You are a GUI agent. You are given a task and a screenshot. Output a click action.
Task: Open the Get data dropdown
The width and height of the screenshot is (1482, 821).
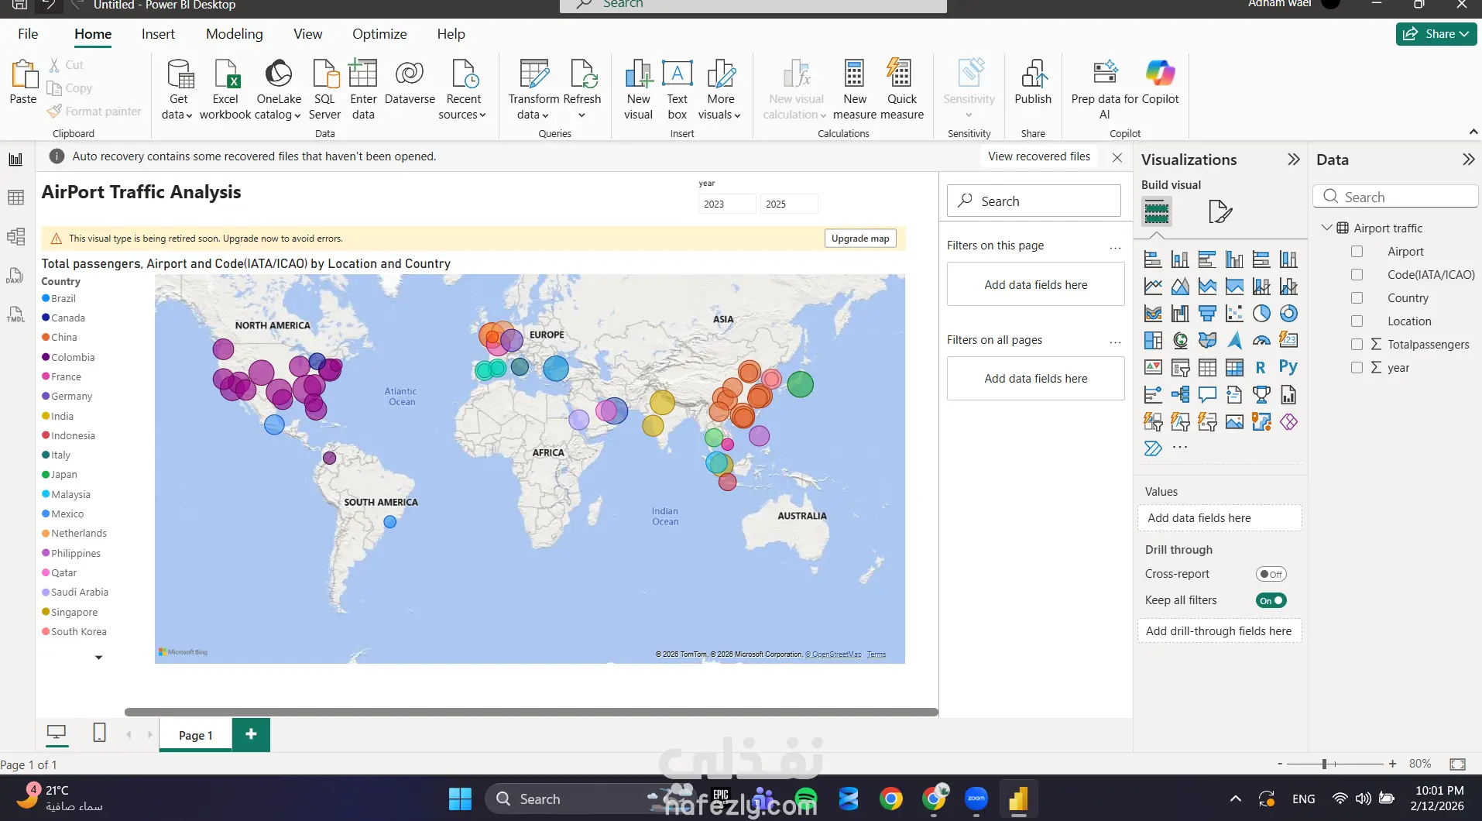click(x=178, y=114)
